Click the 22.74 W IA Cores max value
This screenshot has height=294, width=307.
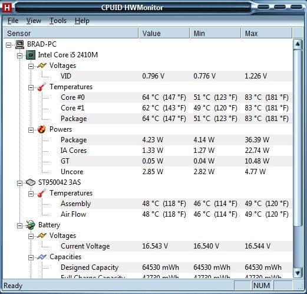pyautogui.click(x=257, y=151)
